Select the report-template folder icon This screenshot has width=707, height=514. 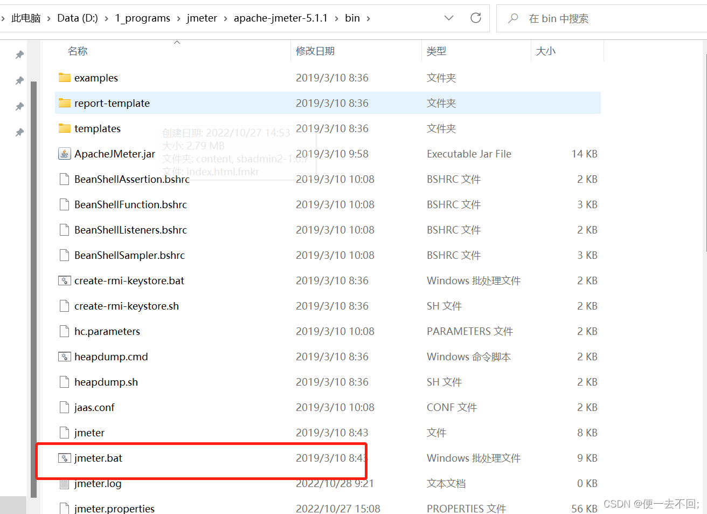(65, 103)
